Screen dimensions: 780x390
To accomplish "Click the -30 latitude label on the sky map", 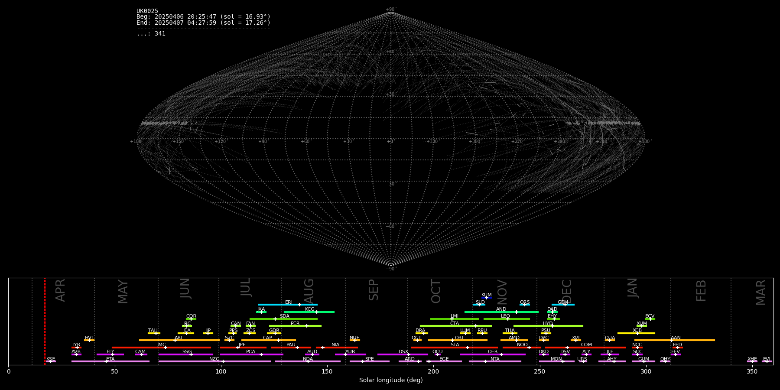I will point(391,184).
